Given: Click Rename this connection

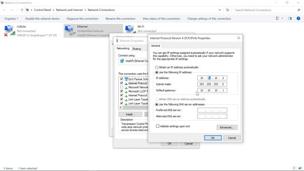Looking at the screenshot, I should pyautogui.click(x=120, y=19).
